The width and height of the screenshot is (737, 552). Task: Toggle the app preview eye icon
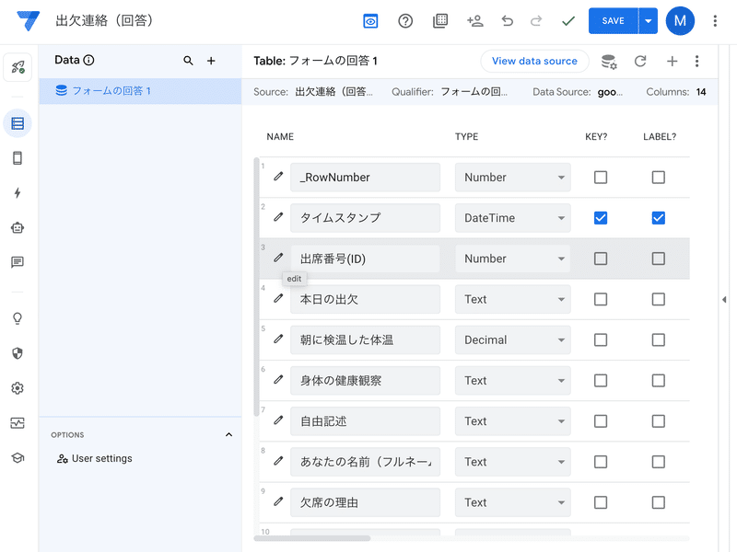click(370, 20)
